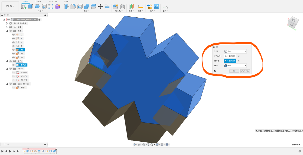
Task: Collapse the コンストラクション folder
Action: [7, 84]
